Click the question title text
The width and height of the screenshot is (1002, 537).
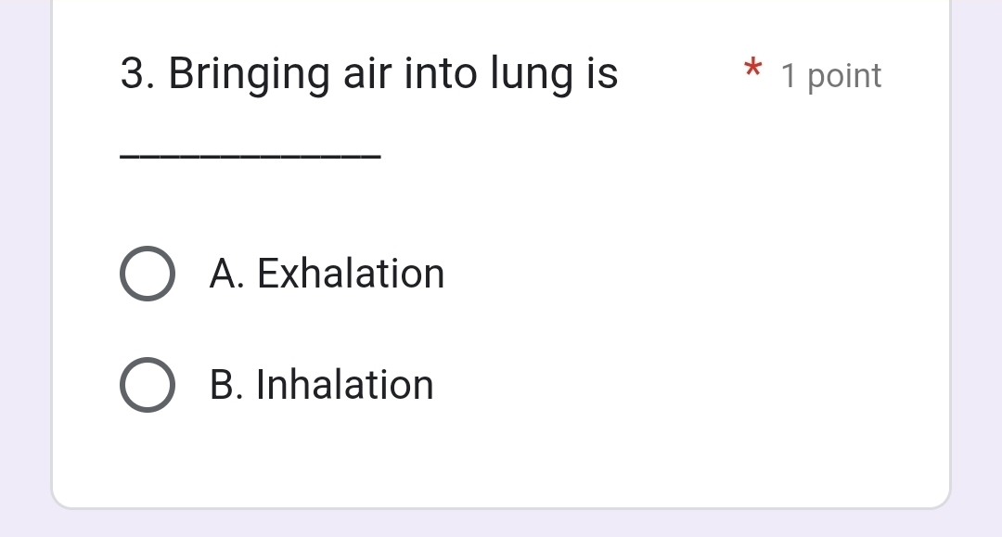tap(368, 73)
